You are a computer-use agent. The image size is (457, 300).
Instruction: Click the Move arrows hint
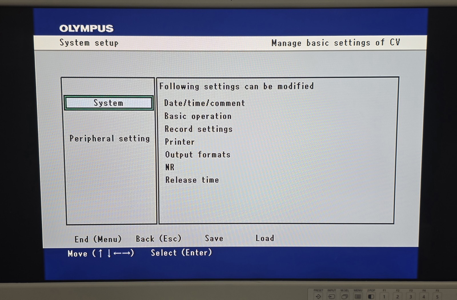coord(101,253)
